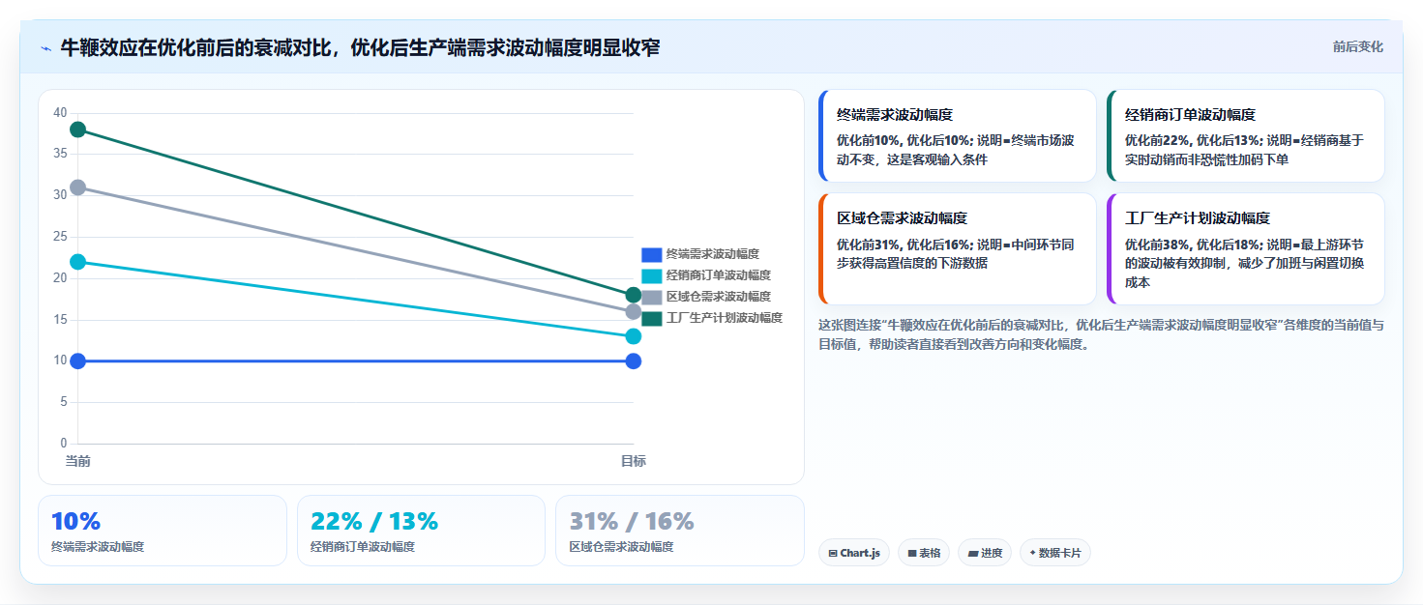Click the 进度 tag
The width and height of the screenshot is (1423, 605).
985,553
